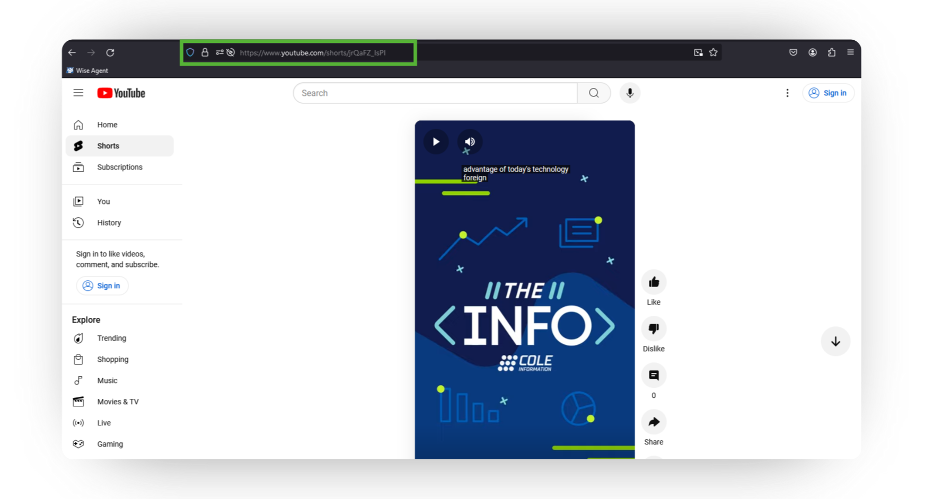
Task: Open Subscriptions in the sidebar
Action: pyautogui.click(x=120, y=167)
